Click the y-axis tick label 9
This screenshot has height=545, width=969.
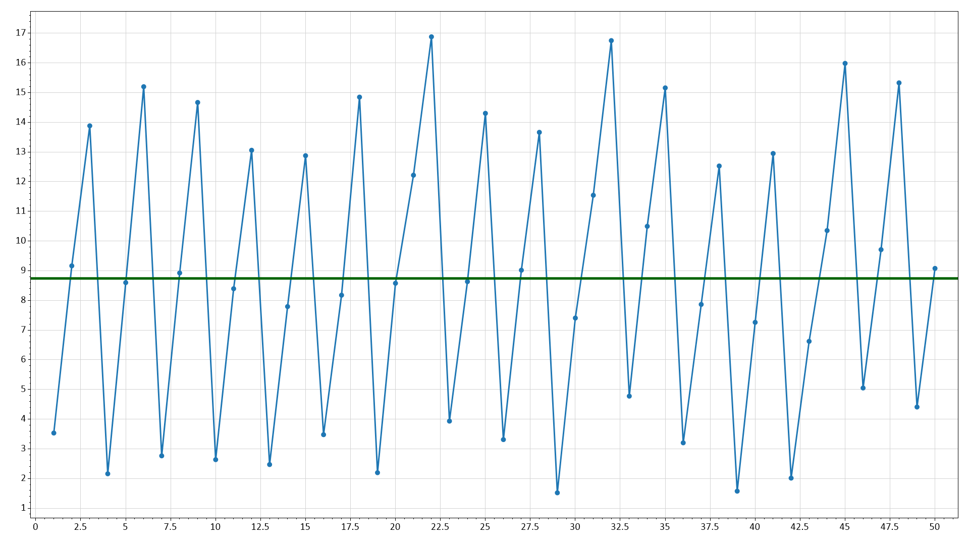[23, 270]
